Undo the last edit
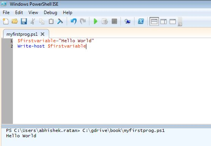Screen dimensions: 211x146 coord(73,21)
